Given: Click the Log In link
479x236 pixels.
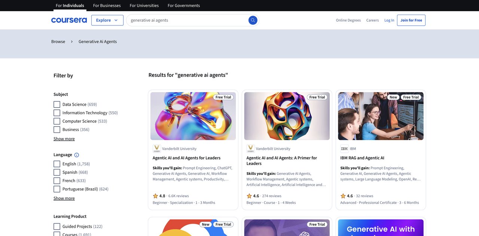Looking at the screenshot, I should [x=389, y=20].
